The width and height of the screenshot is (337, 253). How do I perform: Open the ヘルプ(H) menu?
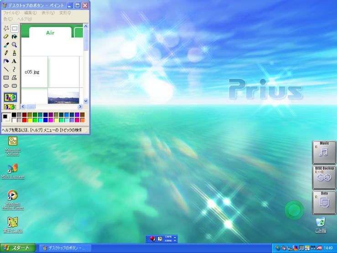[x=25, y=19]
